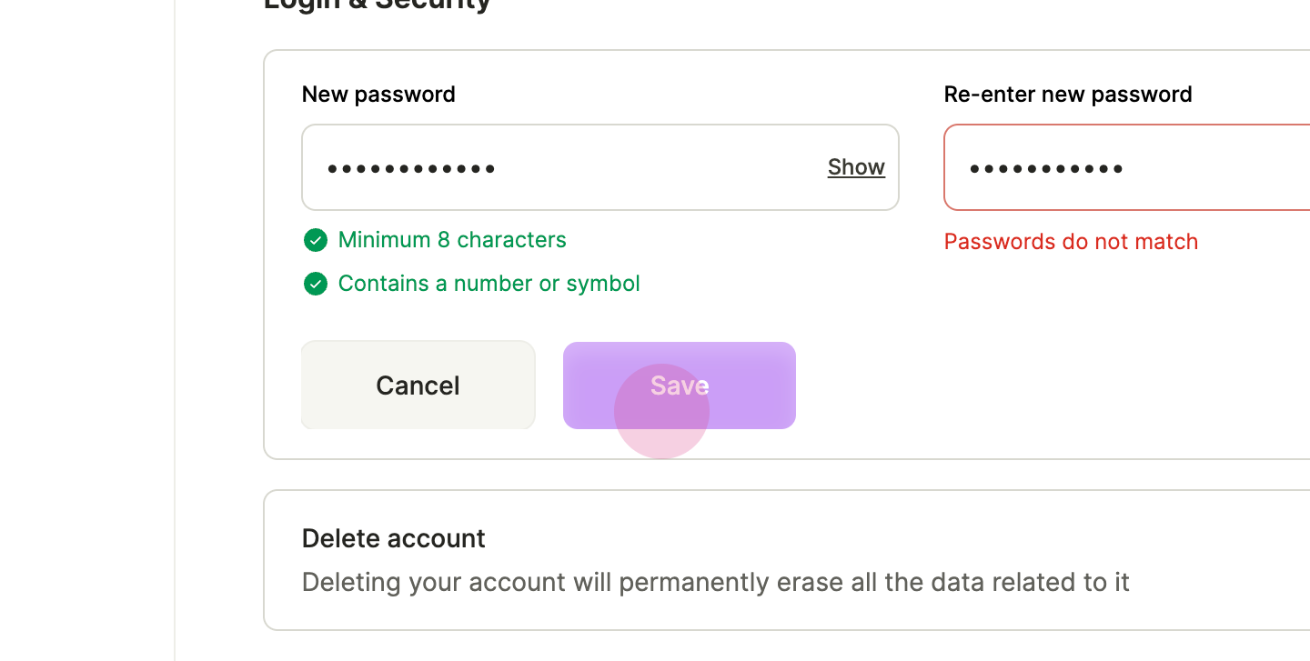
Task: Click the Cancel button
Action: [418, 386]
